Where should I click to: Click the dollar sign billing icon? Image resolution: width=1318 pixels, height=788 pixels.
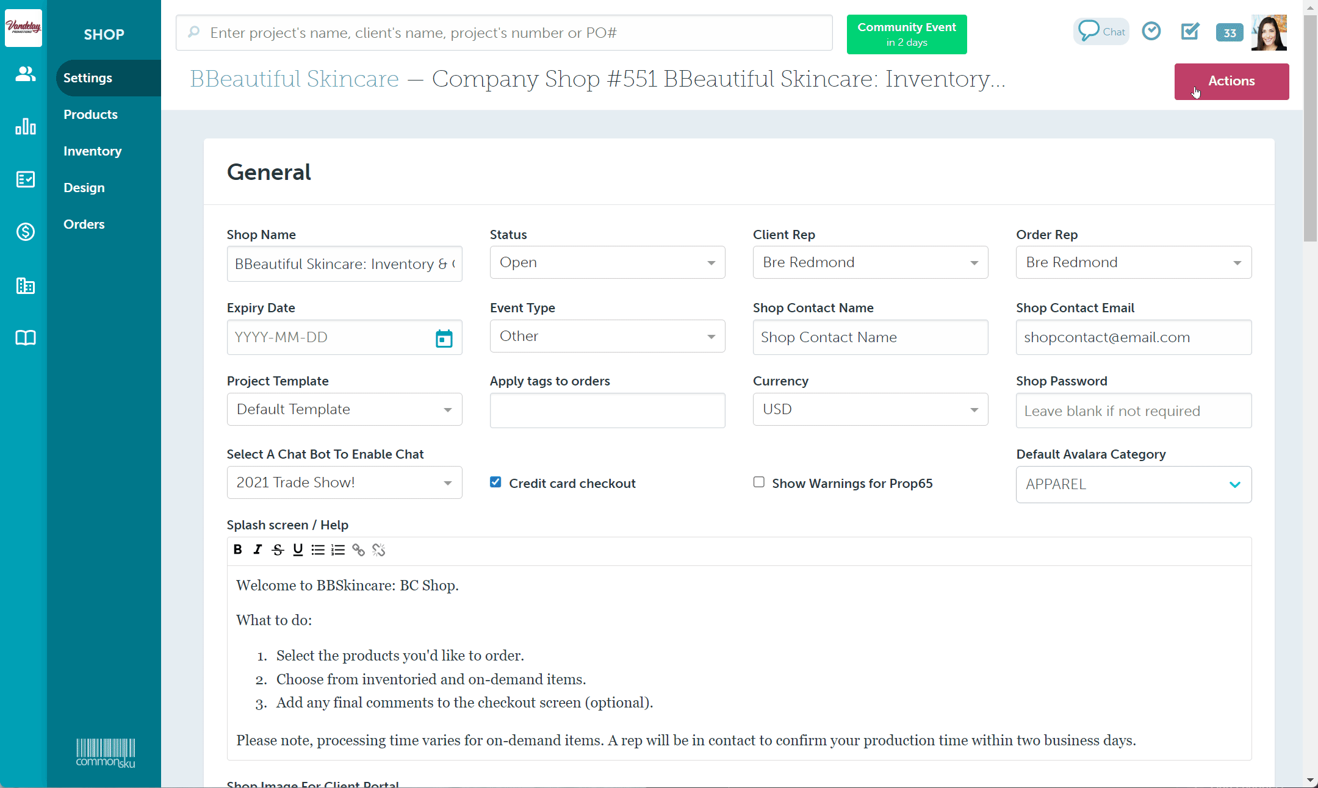[25, 232]
